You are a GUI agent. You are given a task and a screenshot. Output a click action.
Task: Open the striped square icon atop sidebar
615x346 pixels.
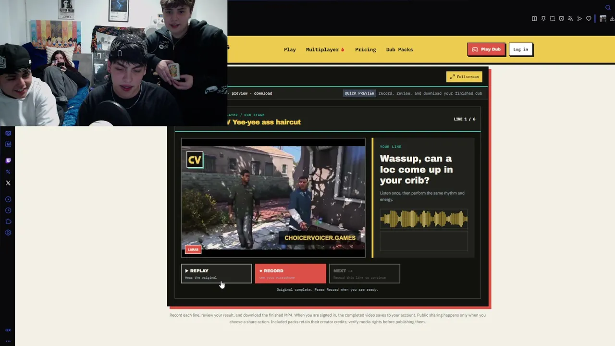8,133
